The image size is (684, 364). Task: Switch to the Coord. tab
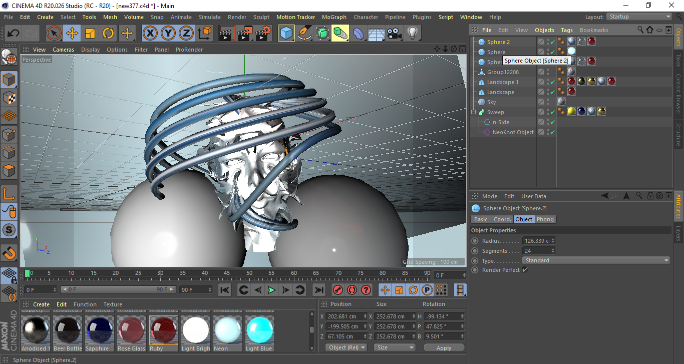[502, 219]
